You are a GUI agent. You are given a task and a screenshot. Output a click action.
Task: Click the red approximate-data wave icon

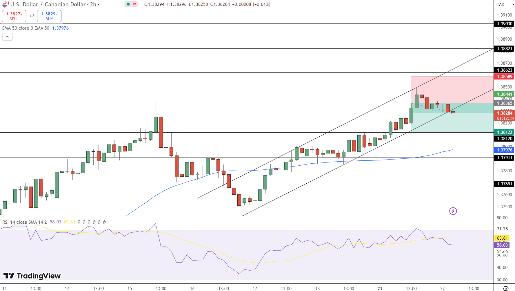point(134,4)
